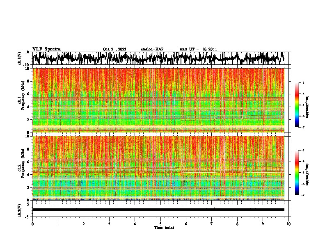Click the ch.1 spectrogram color scale bar

(x=297, y=105)
